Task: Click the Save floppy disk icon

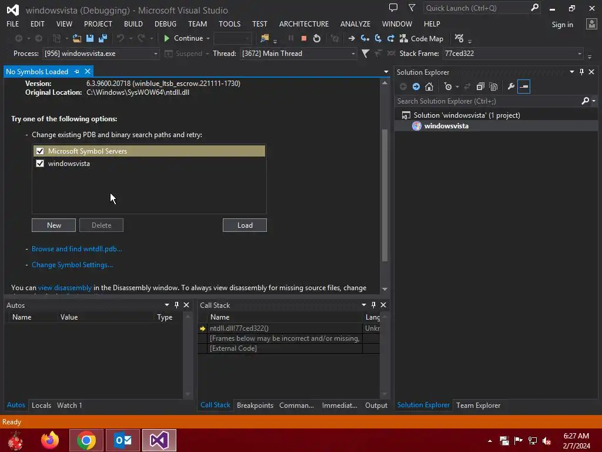Action: click(90, 38)
